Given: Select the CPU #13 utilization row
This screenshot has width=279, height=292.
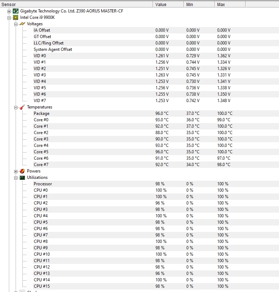Looking at the screenshot, I should (156, 274).
